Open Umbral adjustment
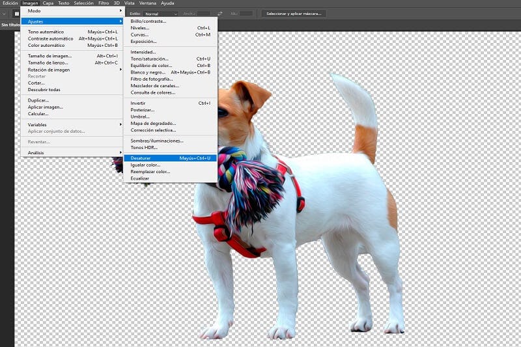This screenshot has width=521, height=347. 170,117
